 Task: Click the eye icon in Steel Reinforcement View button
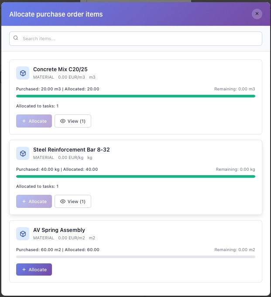tap(63, 201)
